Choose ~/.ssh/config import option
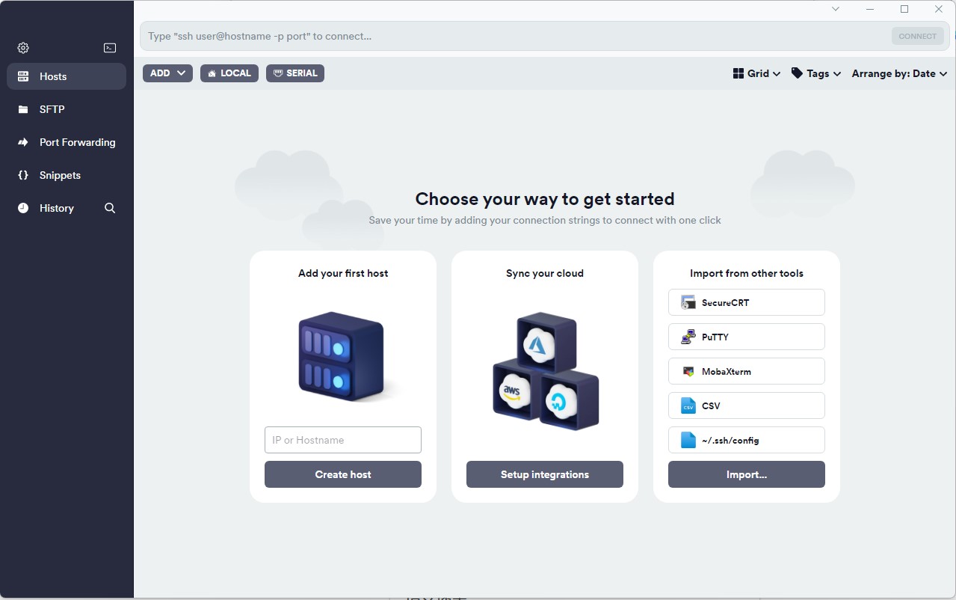Viewport: 956px width, 600px height. pyautogui.click(x=746, y=441)
